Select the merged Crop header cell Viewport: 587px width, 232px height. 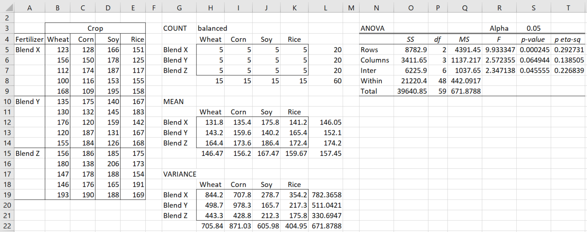click(x=95, y=28)
